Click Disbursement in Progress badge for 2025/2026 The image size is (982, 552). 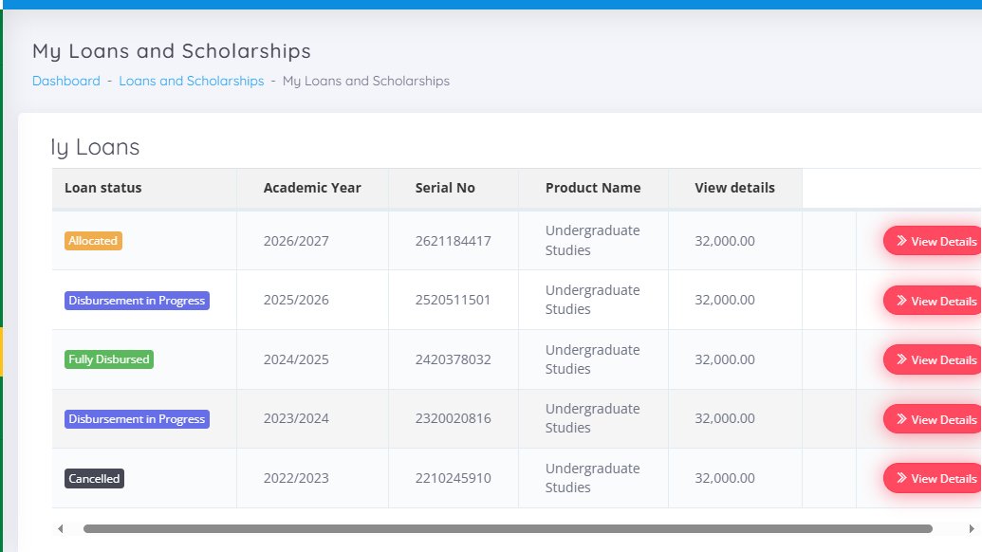pos(137,301)
